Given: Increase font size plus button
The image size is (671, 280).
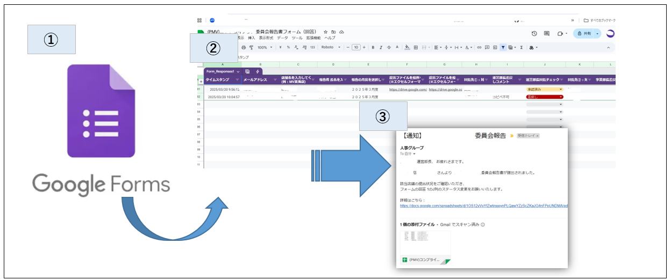Looking at the screenshot, I should 364,47.
